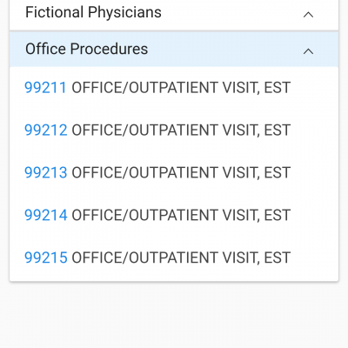Select the description text beside code 99213

click(x=181, y=172)
